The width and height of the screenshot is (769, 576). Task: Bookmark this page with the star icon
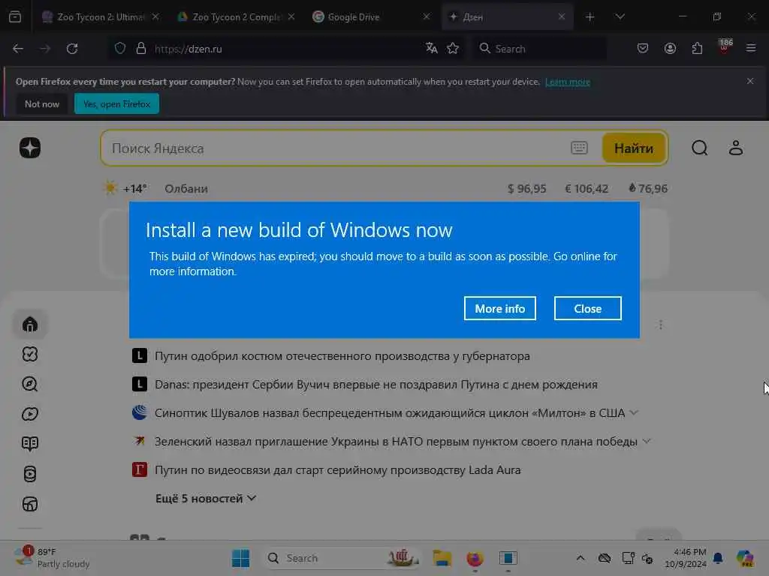coord(453,49)
